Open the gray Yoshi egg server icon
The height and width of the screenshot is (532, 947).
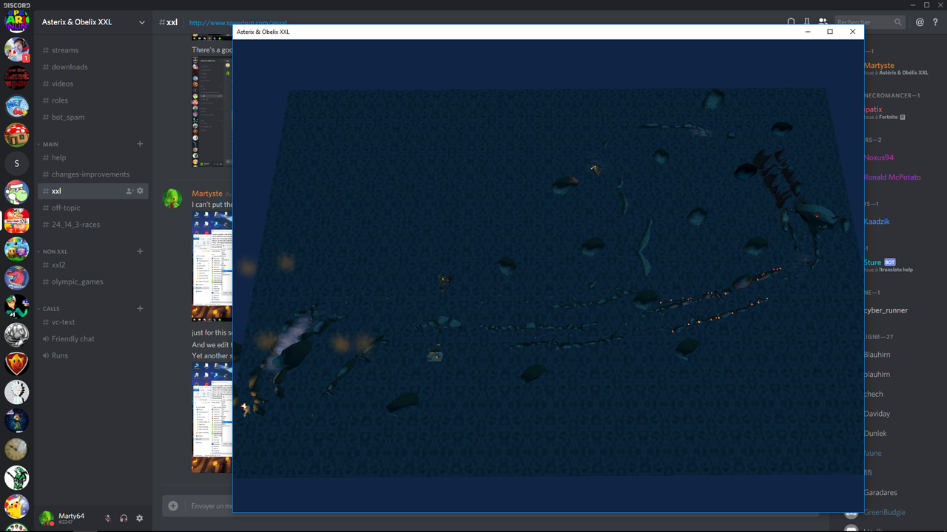16,335
